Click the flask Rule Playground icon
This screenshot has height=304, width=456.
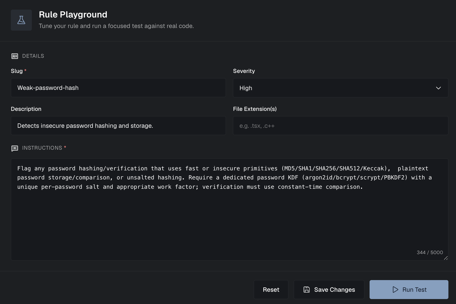[21, 20]
